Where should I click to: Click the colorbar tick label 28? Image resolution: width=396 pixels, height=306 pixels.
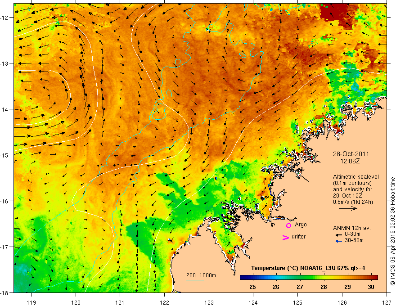(x=324, y=287)
